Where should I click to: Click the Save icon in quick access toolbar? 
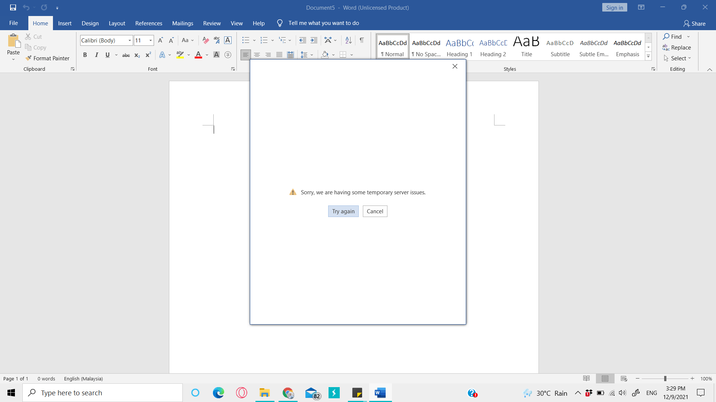point(13,7)
